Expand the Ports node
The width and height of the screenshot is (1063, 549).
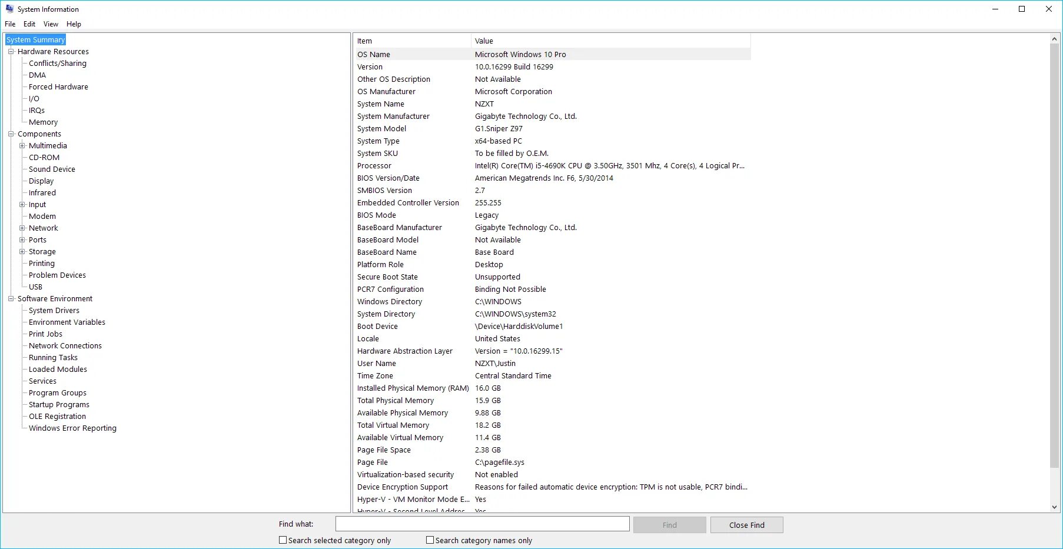[x=22, y=239]
